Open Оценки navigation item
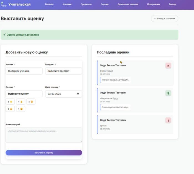The image size is (194, 174). click(x=105, y=4)
